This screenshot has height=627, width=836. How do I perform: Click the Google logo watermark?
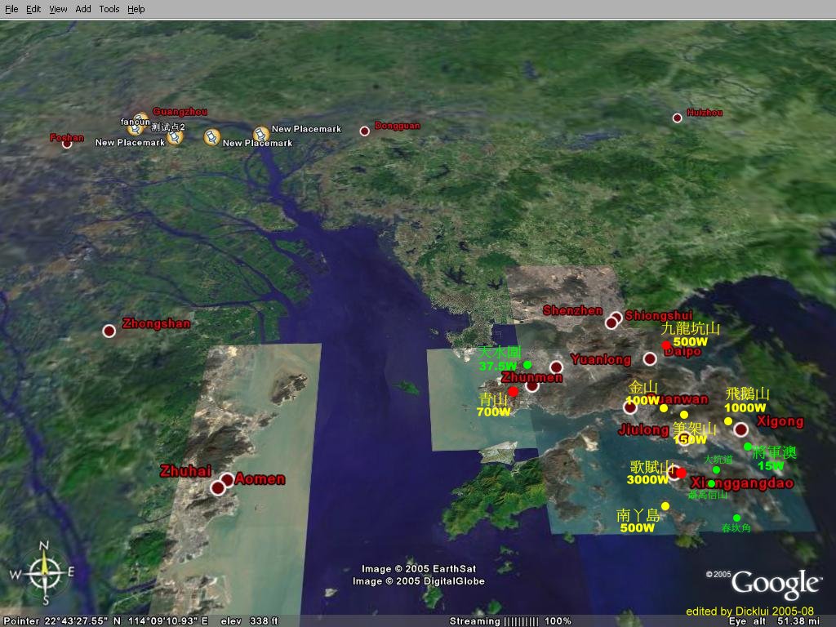tap(775, 583)
